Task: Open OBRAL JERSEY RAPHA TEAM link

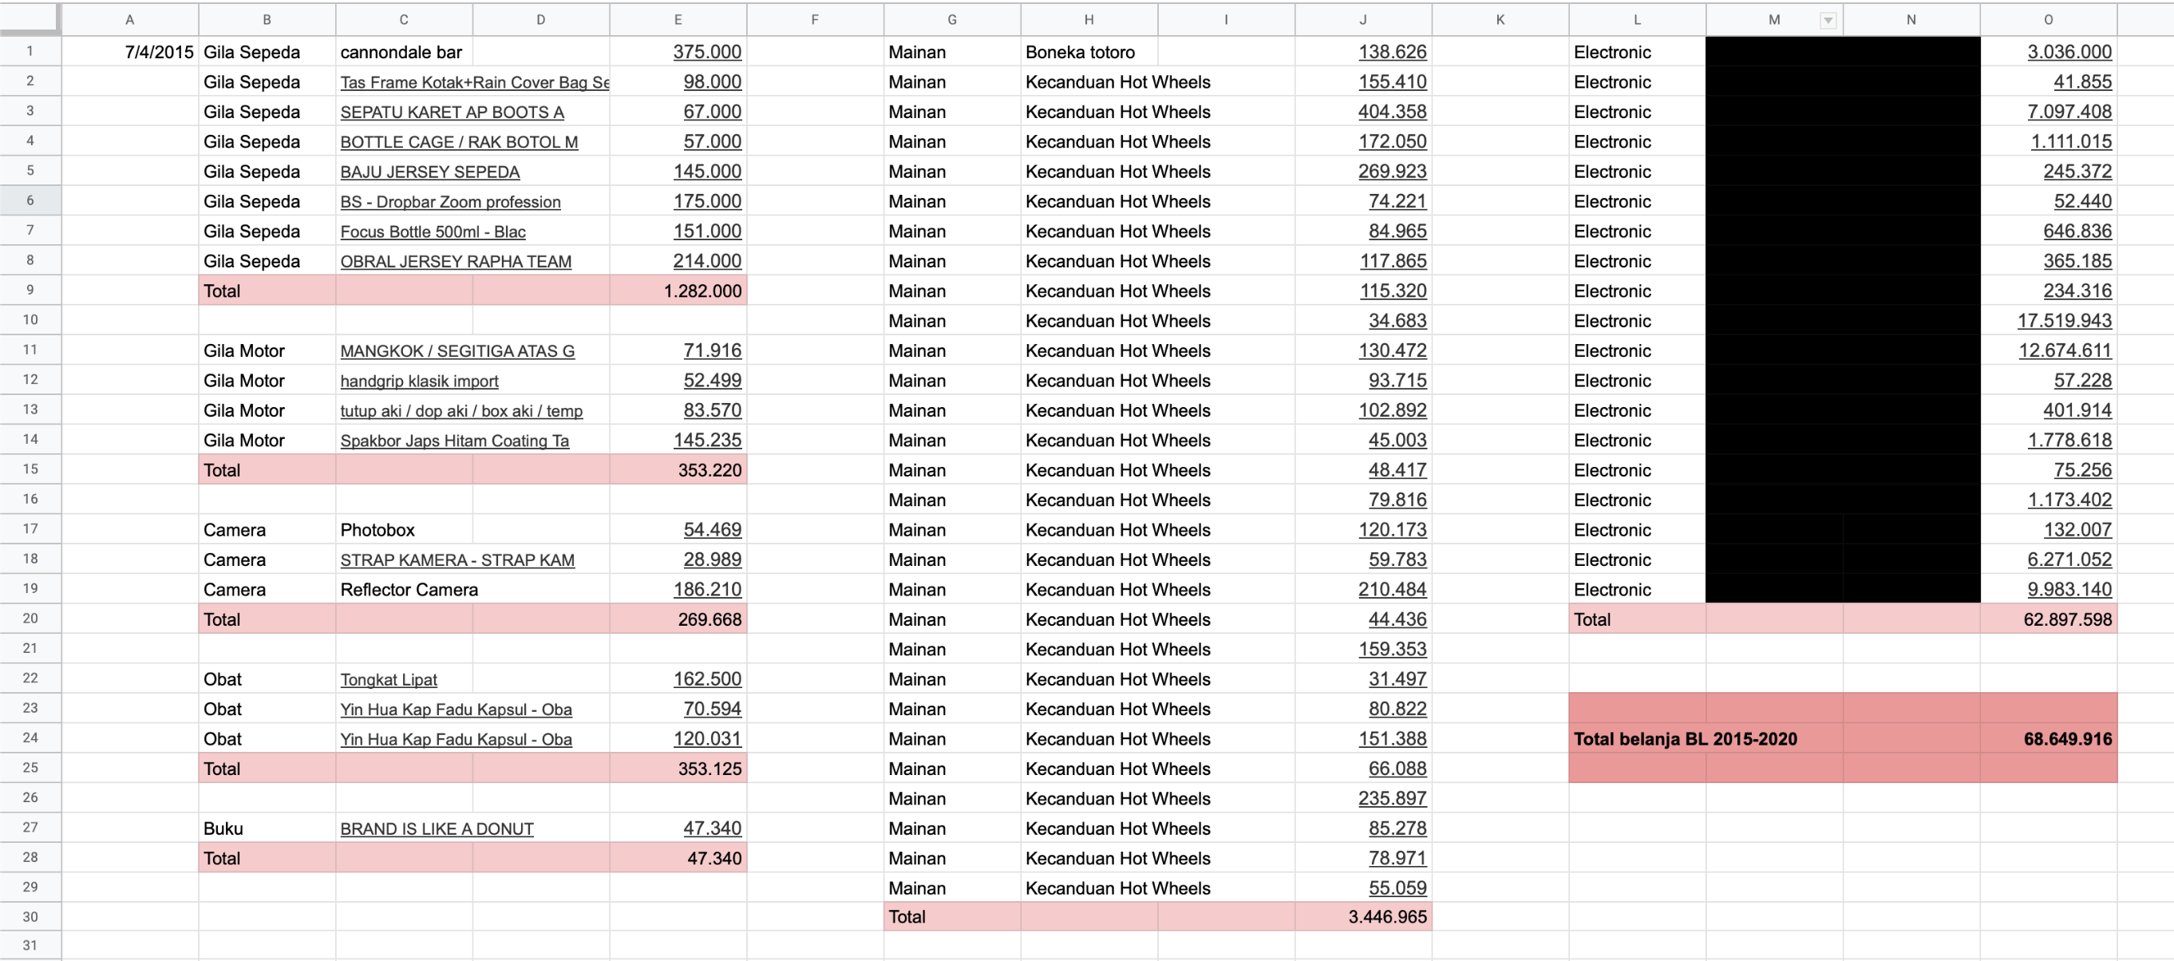Action: tap(456, 262)
